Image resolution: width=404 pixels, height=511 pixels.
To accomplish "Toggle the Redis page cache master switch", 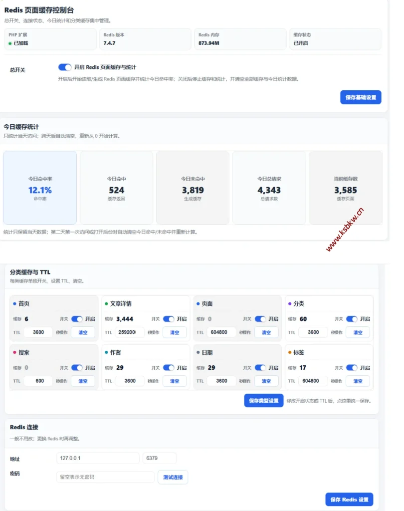I will [x=64, y=67].
